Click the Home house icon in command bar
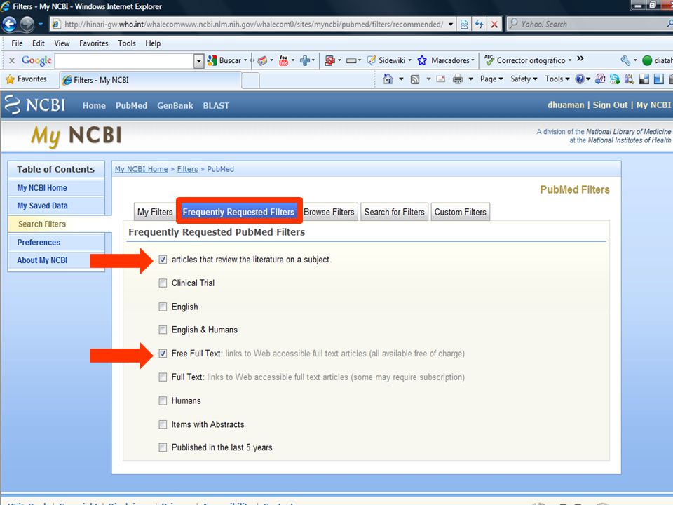 [x=388, y=79]
